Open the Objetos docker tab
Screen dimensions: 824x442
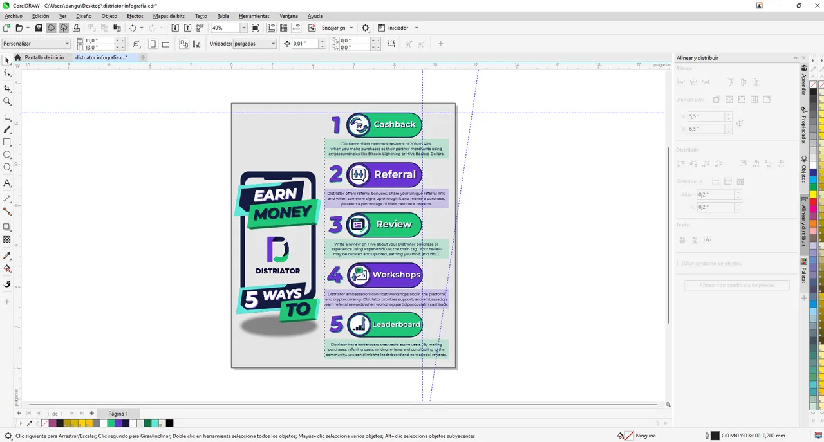(x=804, y=170)
